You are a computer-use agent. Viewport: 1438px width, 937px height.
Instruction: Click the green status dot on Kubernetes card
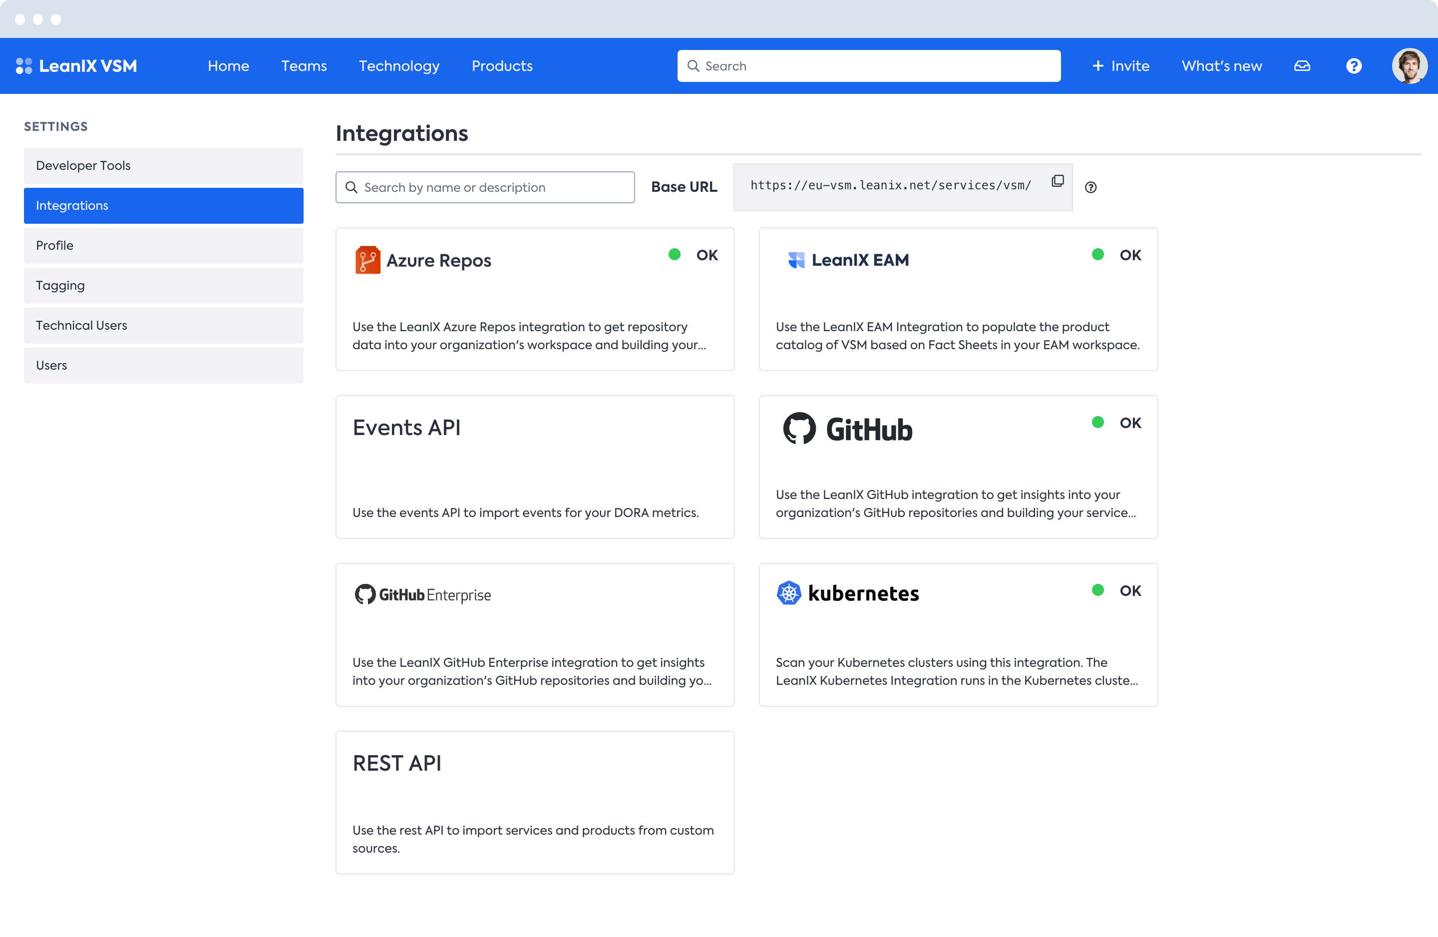click(1098, 590)
